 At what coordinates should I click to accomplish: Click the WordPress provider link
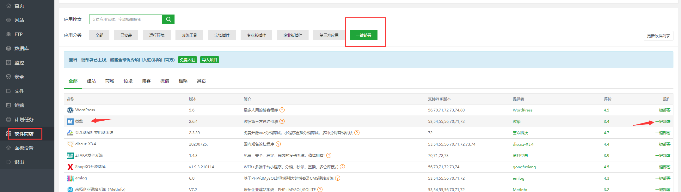click(x=523, y=110)
